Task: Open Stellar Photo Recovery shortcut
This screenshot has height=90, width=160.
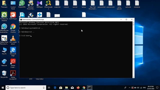Action: click(x=4, y=40)
